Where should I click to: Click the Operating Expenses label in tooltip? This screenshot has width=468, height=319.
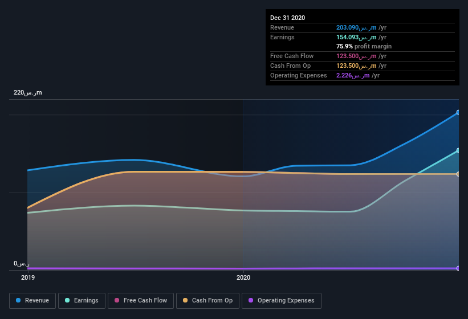(x=299, y=75)
